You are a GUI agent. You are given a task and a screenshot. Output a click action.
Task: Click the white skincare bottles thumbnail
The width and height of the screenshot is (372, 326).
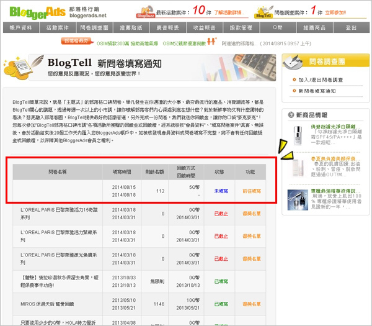point(298,168)
